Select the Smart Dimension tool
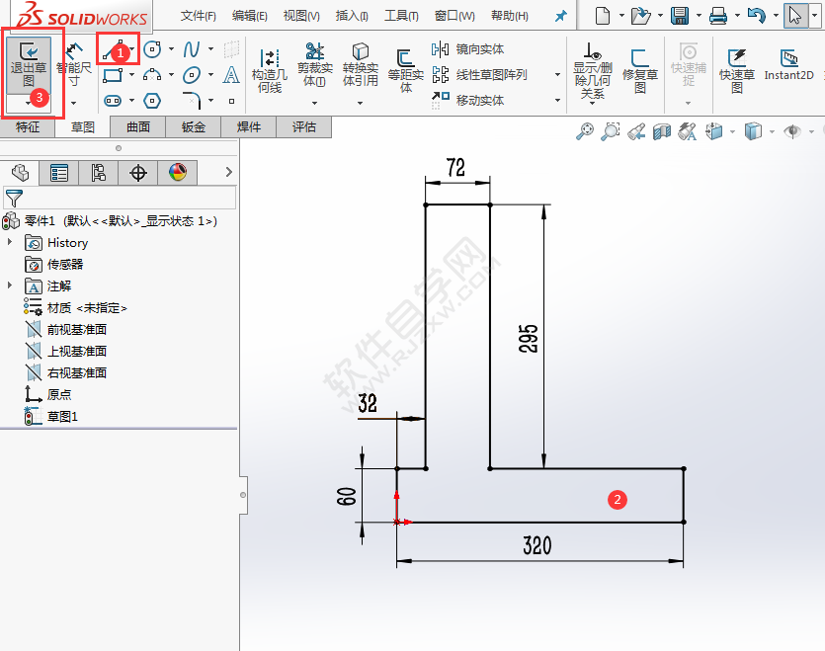 tap(72, 59)
